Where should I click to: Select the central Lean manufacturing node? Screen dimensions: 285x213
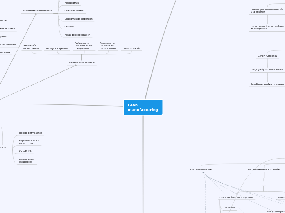[143, 107]
